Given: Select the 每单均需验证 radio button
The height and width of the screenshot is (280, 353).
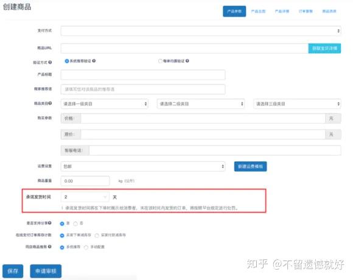Looking at the screenshot, I should pos(160,61).
